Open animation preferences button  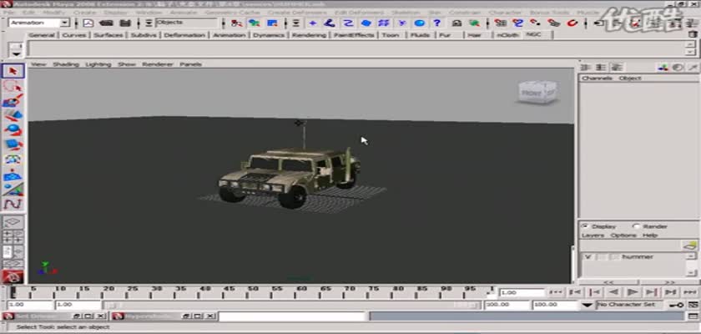point(693,305)
